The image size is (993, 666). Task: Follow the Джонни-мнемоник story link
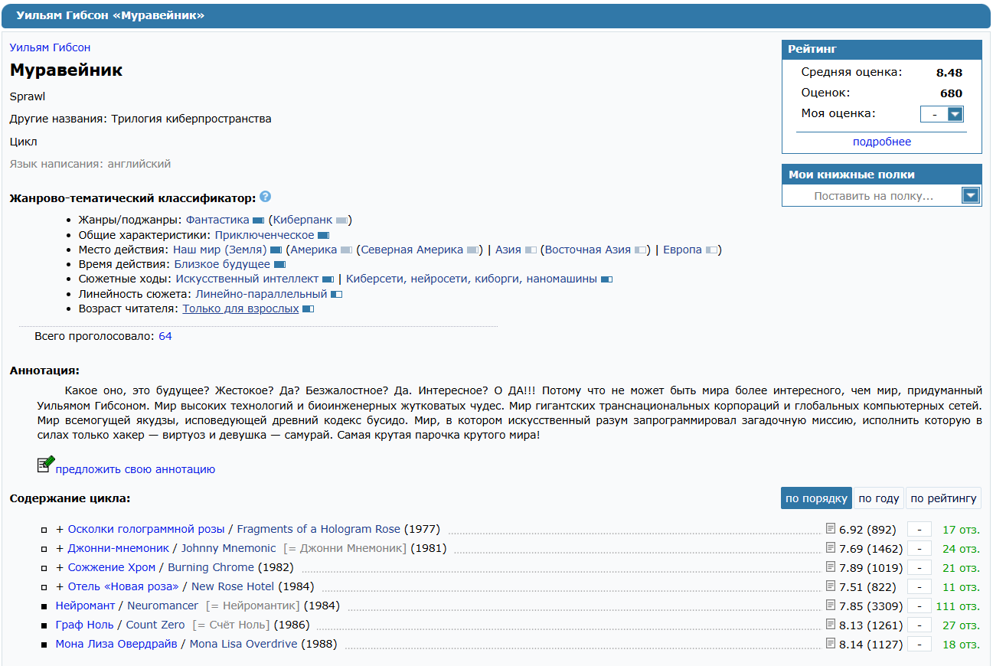118,549
